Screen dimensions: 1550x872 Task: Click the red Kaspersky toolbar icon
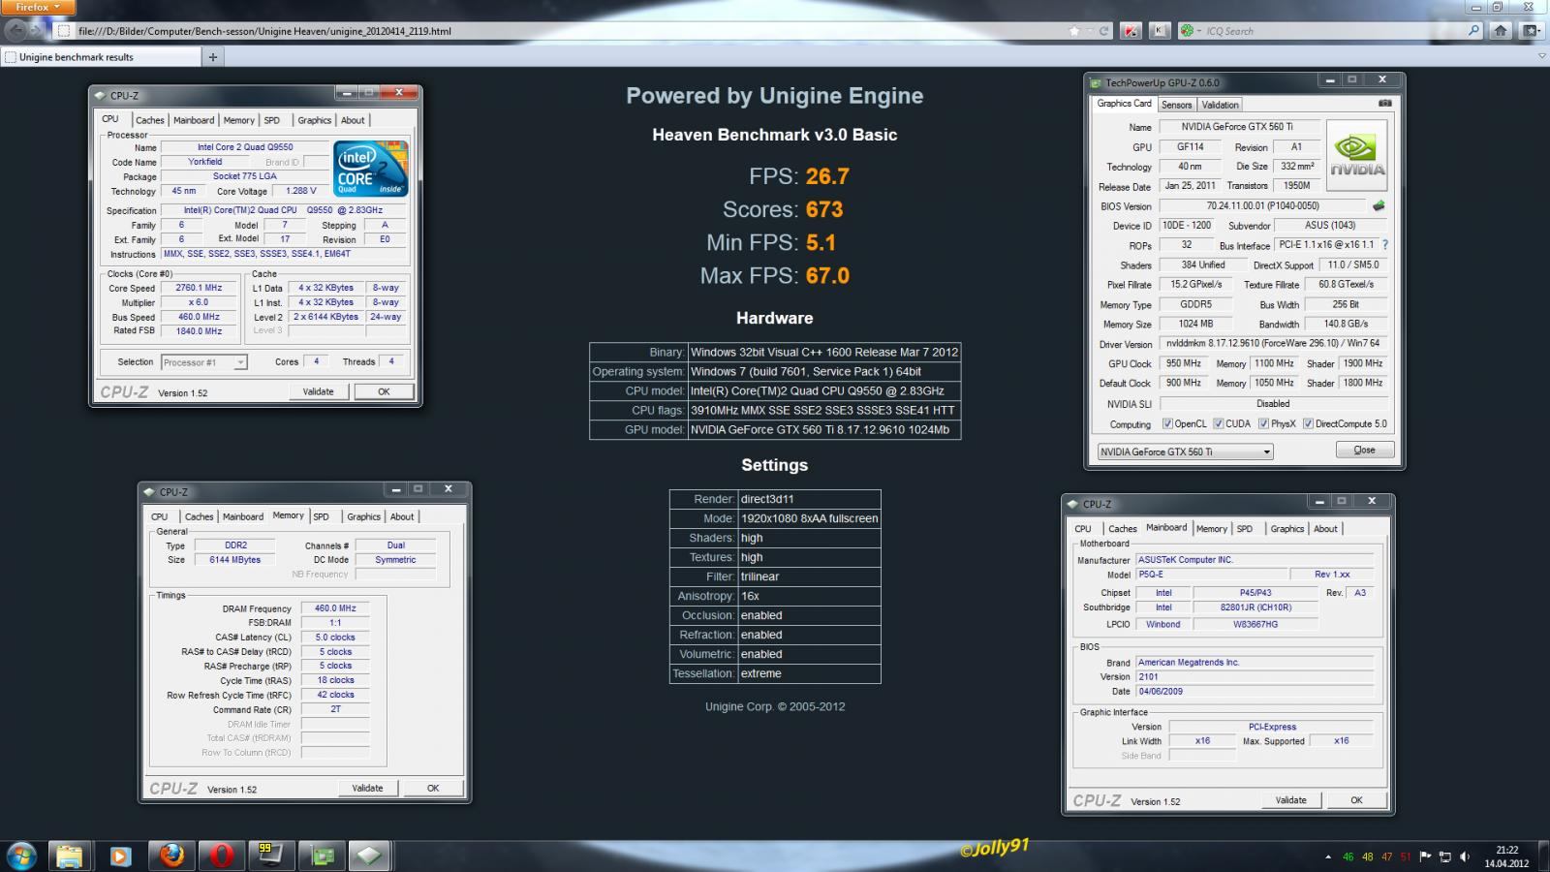(1131, 31)
